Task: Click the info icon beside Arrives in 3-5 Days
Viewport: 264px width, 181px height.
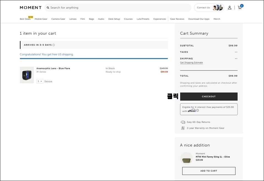Action: (54, 45)
